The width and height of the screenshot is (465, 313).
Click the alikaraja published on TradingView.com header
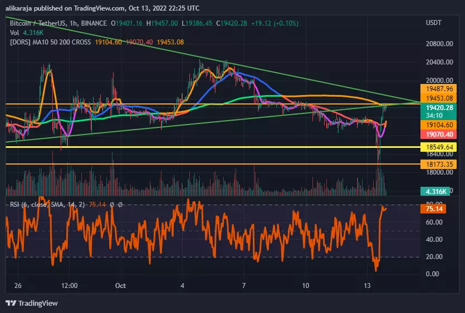102,8
